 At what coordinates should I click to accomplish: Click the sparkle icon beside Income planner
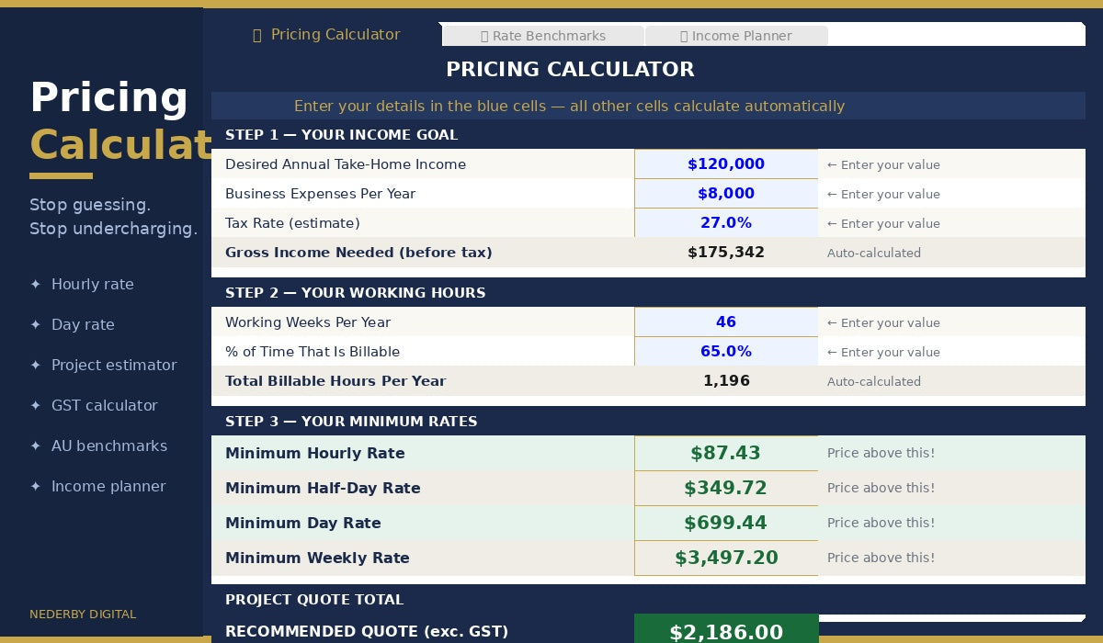[35, 487]
